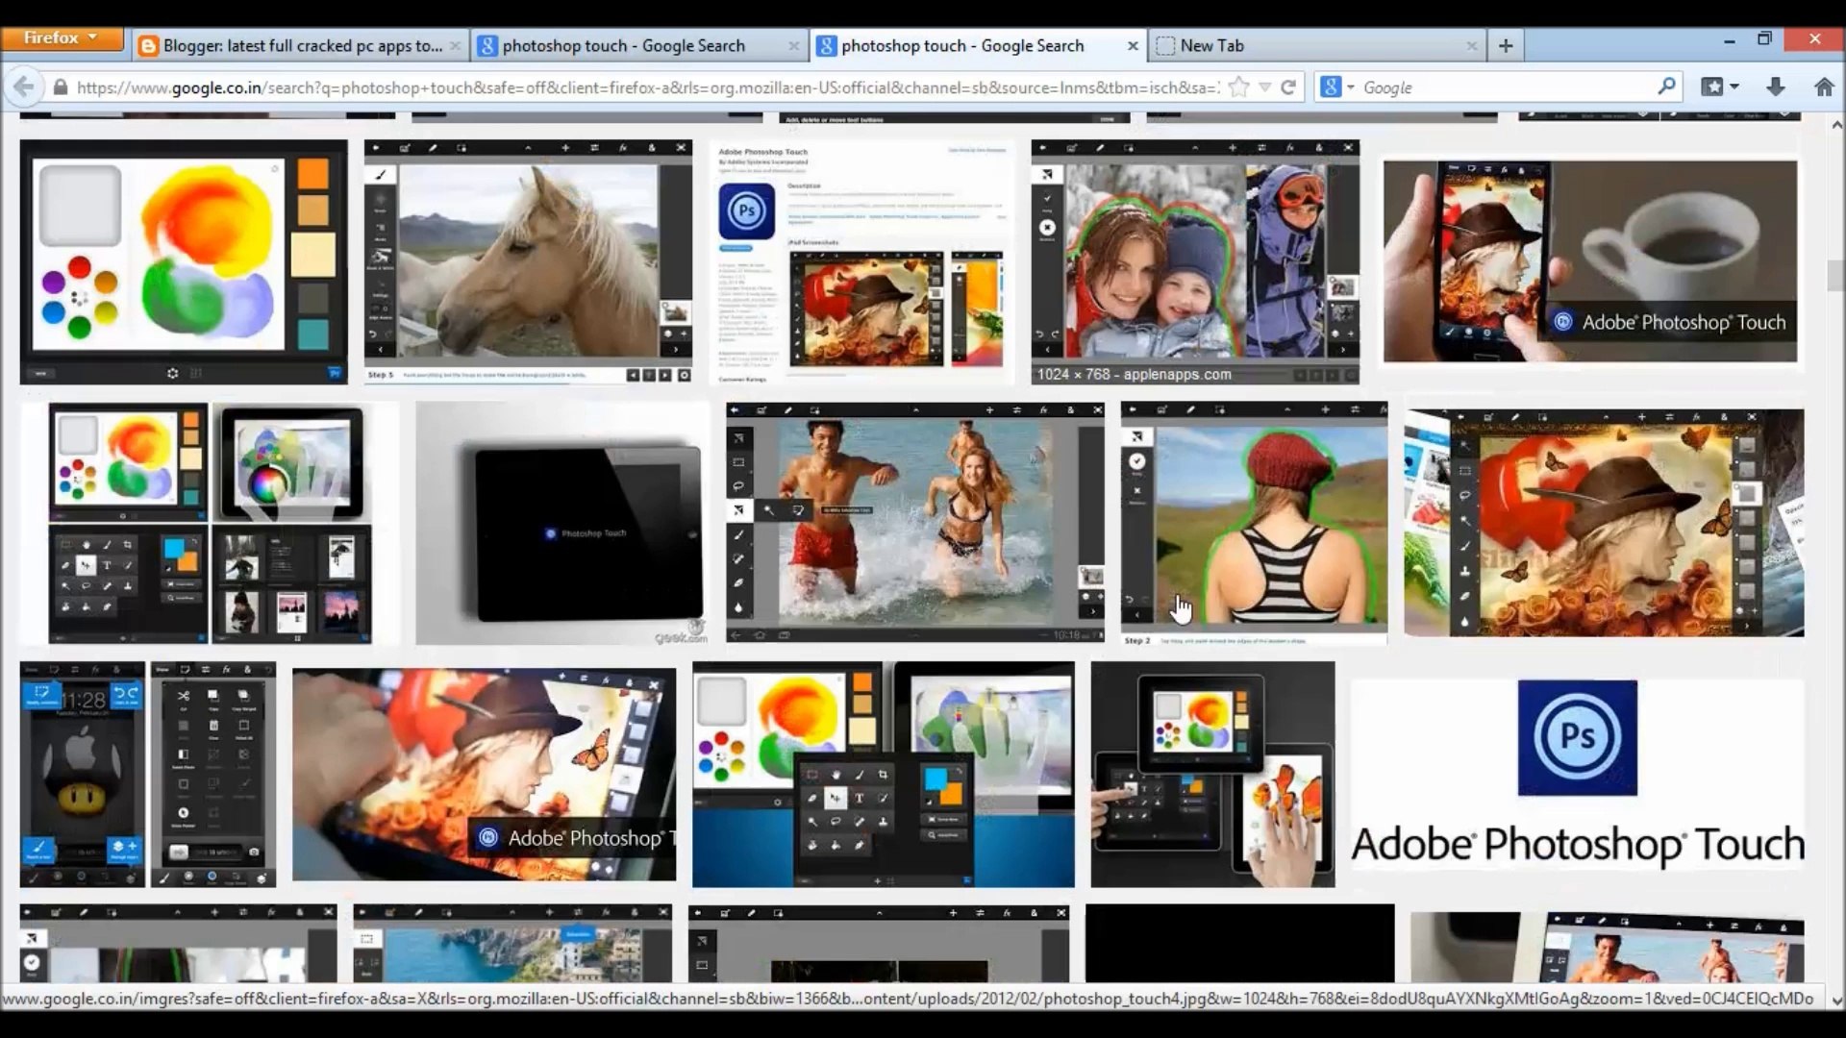Open the downloads arrow icon
Viewport: 1846px width, 1038px height.
(x=1775, y=87)
